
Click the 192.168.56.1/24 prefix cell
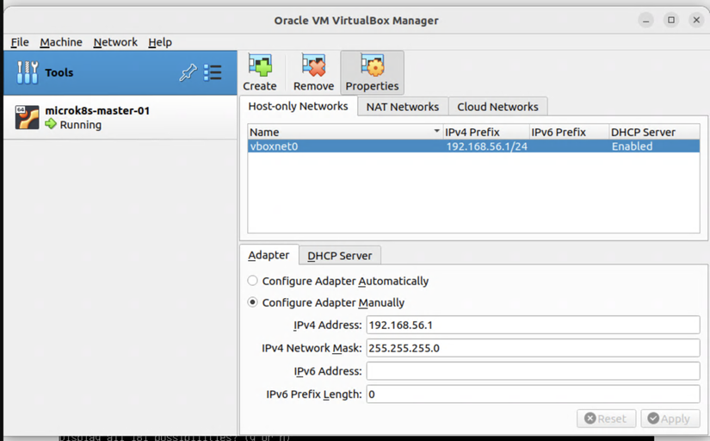(487, 146)
